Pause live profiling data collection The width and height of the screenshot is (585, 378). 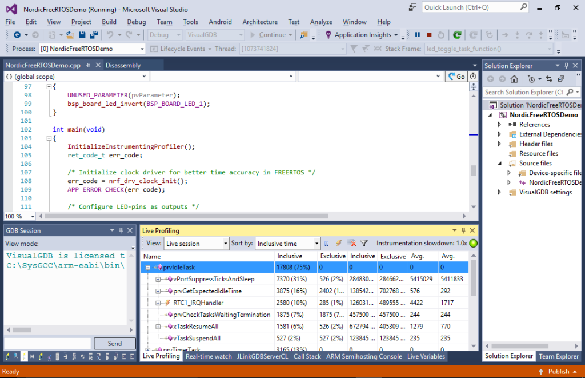point(326,244)
